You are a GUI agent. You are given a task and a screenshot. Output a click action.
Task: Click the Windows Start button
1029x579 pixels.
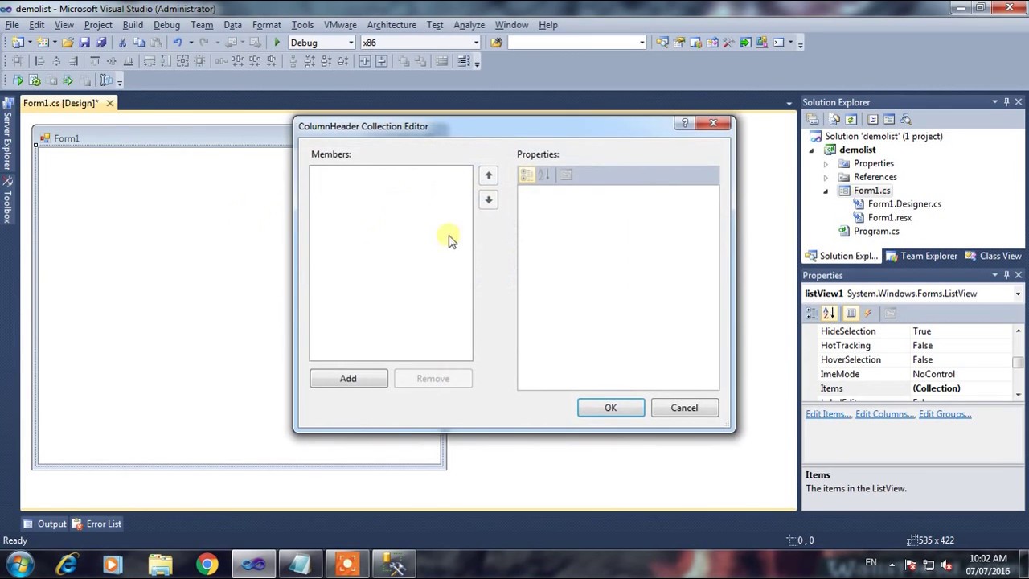point(19,565)
